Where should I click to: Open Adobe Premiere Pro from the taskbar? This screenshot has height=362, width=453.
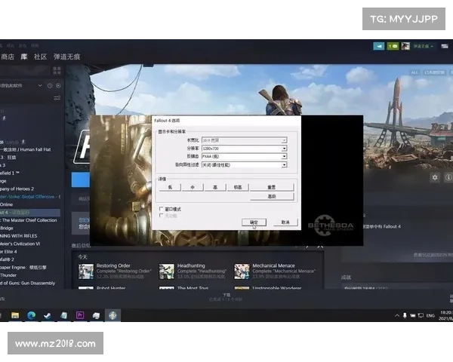pyautogui.click(x=80, y=315)
